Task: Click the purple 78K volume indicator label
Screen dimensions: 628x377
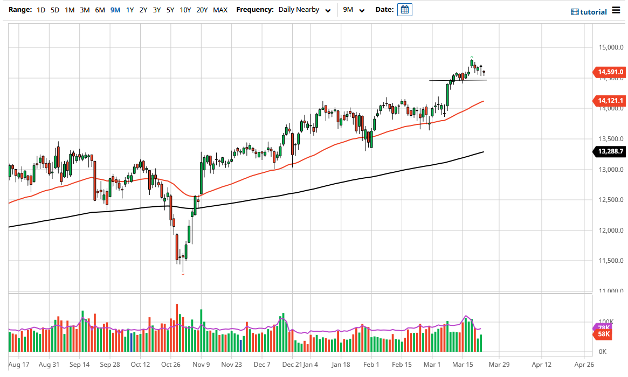Action: coord(605,327)
